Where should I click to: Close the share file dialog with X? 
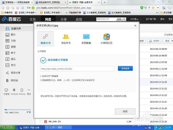coord(135,26)
